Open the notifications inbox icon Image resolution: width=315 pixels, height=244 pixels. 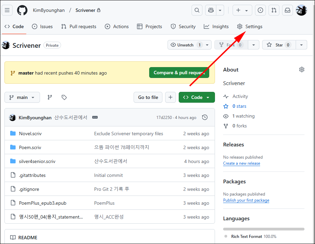coord(288,10)
